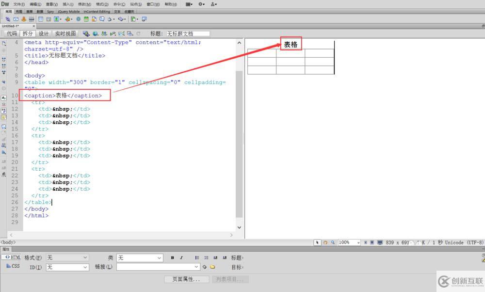
Task: Click the insert Comment icon
Action: (x=102, y=19)
